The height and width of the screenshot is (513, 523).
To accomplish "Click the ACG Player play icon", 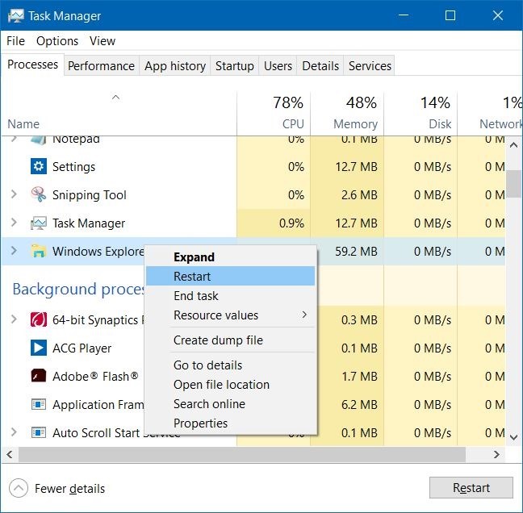I will pos(39,348).
